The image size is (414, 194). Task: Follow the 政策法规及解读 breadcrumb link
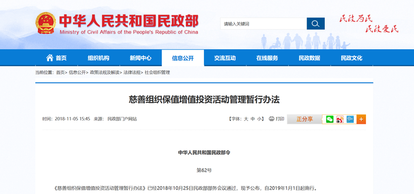(x=105, y=73)
